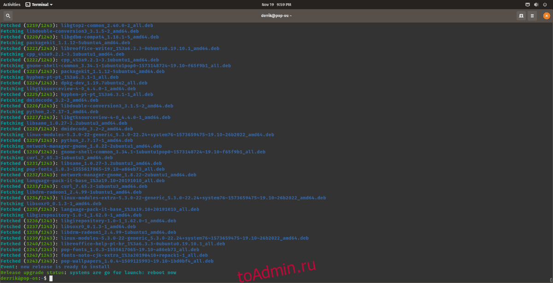
Task: Click the terminal cursor at the prompt
Action: click(x=51, y=278)
